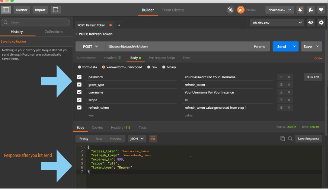The image size is (329, 190).
Task: Expand the nh-dev-env environment dropdown
Action: point(277,23)
